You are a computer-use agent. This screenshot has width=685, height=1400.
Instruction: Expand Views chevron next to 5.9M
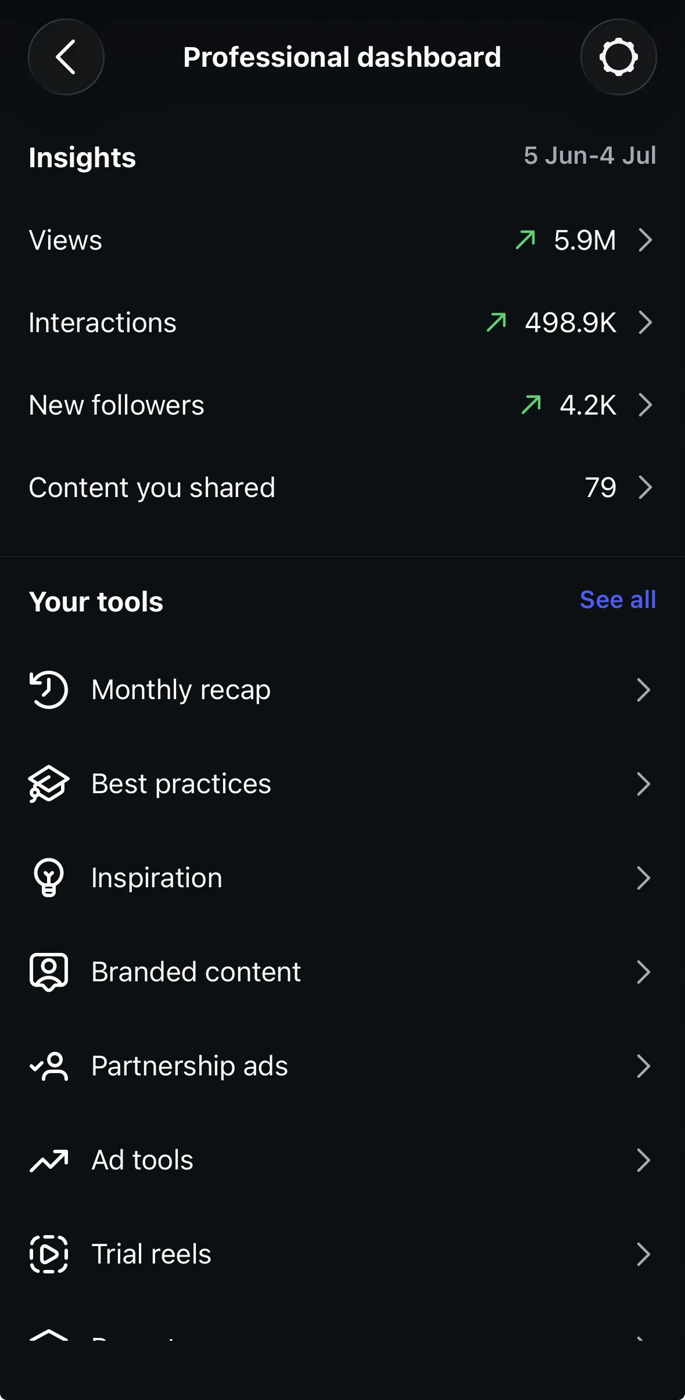coord(645,240)
